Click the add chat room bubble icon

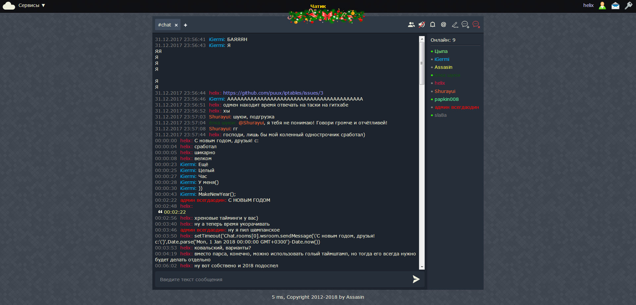[465, 25]
